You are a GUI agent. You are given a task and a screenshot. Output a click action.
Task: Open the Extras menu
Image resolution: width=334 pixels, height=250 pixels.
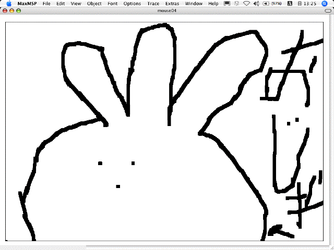172,4
